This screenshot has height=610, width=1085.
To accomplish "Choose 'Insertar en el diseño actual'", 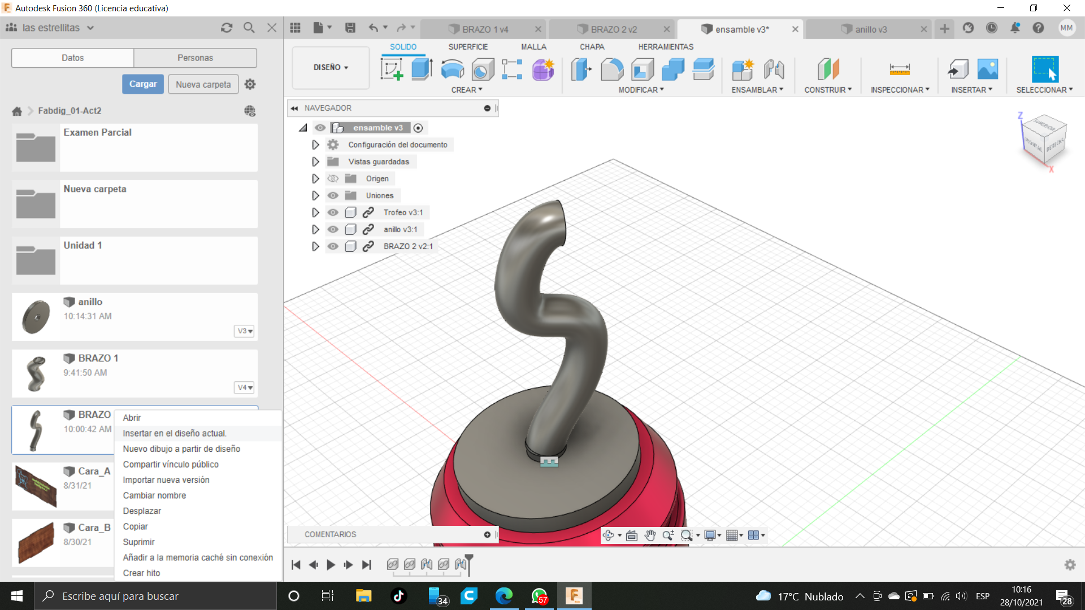I will point(175,433).
